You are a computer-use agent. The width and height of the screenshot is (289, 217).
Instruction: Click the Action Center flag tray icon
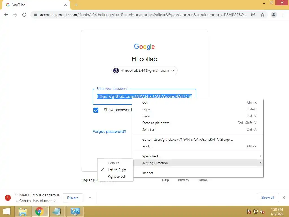click(x=249, y=211)
